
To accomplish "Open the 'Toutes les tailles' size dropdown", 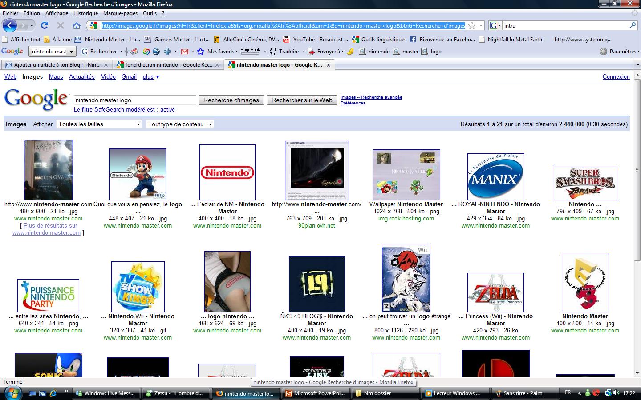I will [99, 124].
